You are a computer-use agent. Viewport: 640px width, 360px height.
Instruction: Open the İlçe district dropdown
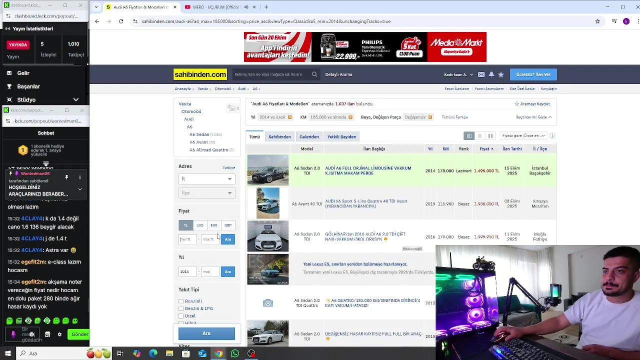(206, 193)
